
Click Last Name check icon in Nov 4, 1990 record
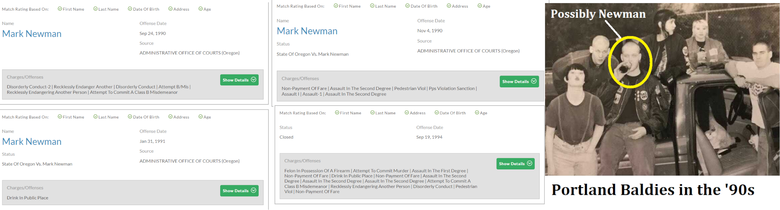[x=372, y=6]
